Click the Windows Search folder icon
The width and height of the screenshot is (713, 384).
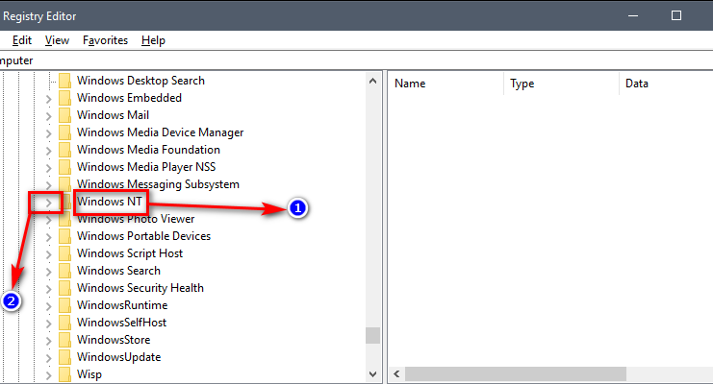coord(65,271)
